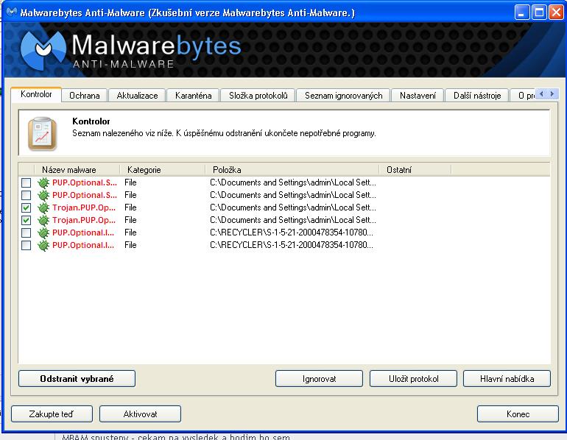
Task: Click the Ignorovat button
Action: point(319,379)
